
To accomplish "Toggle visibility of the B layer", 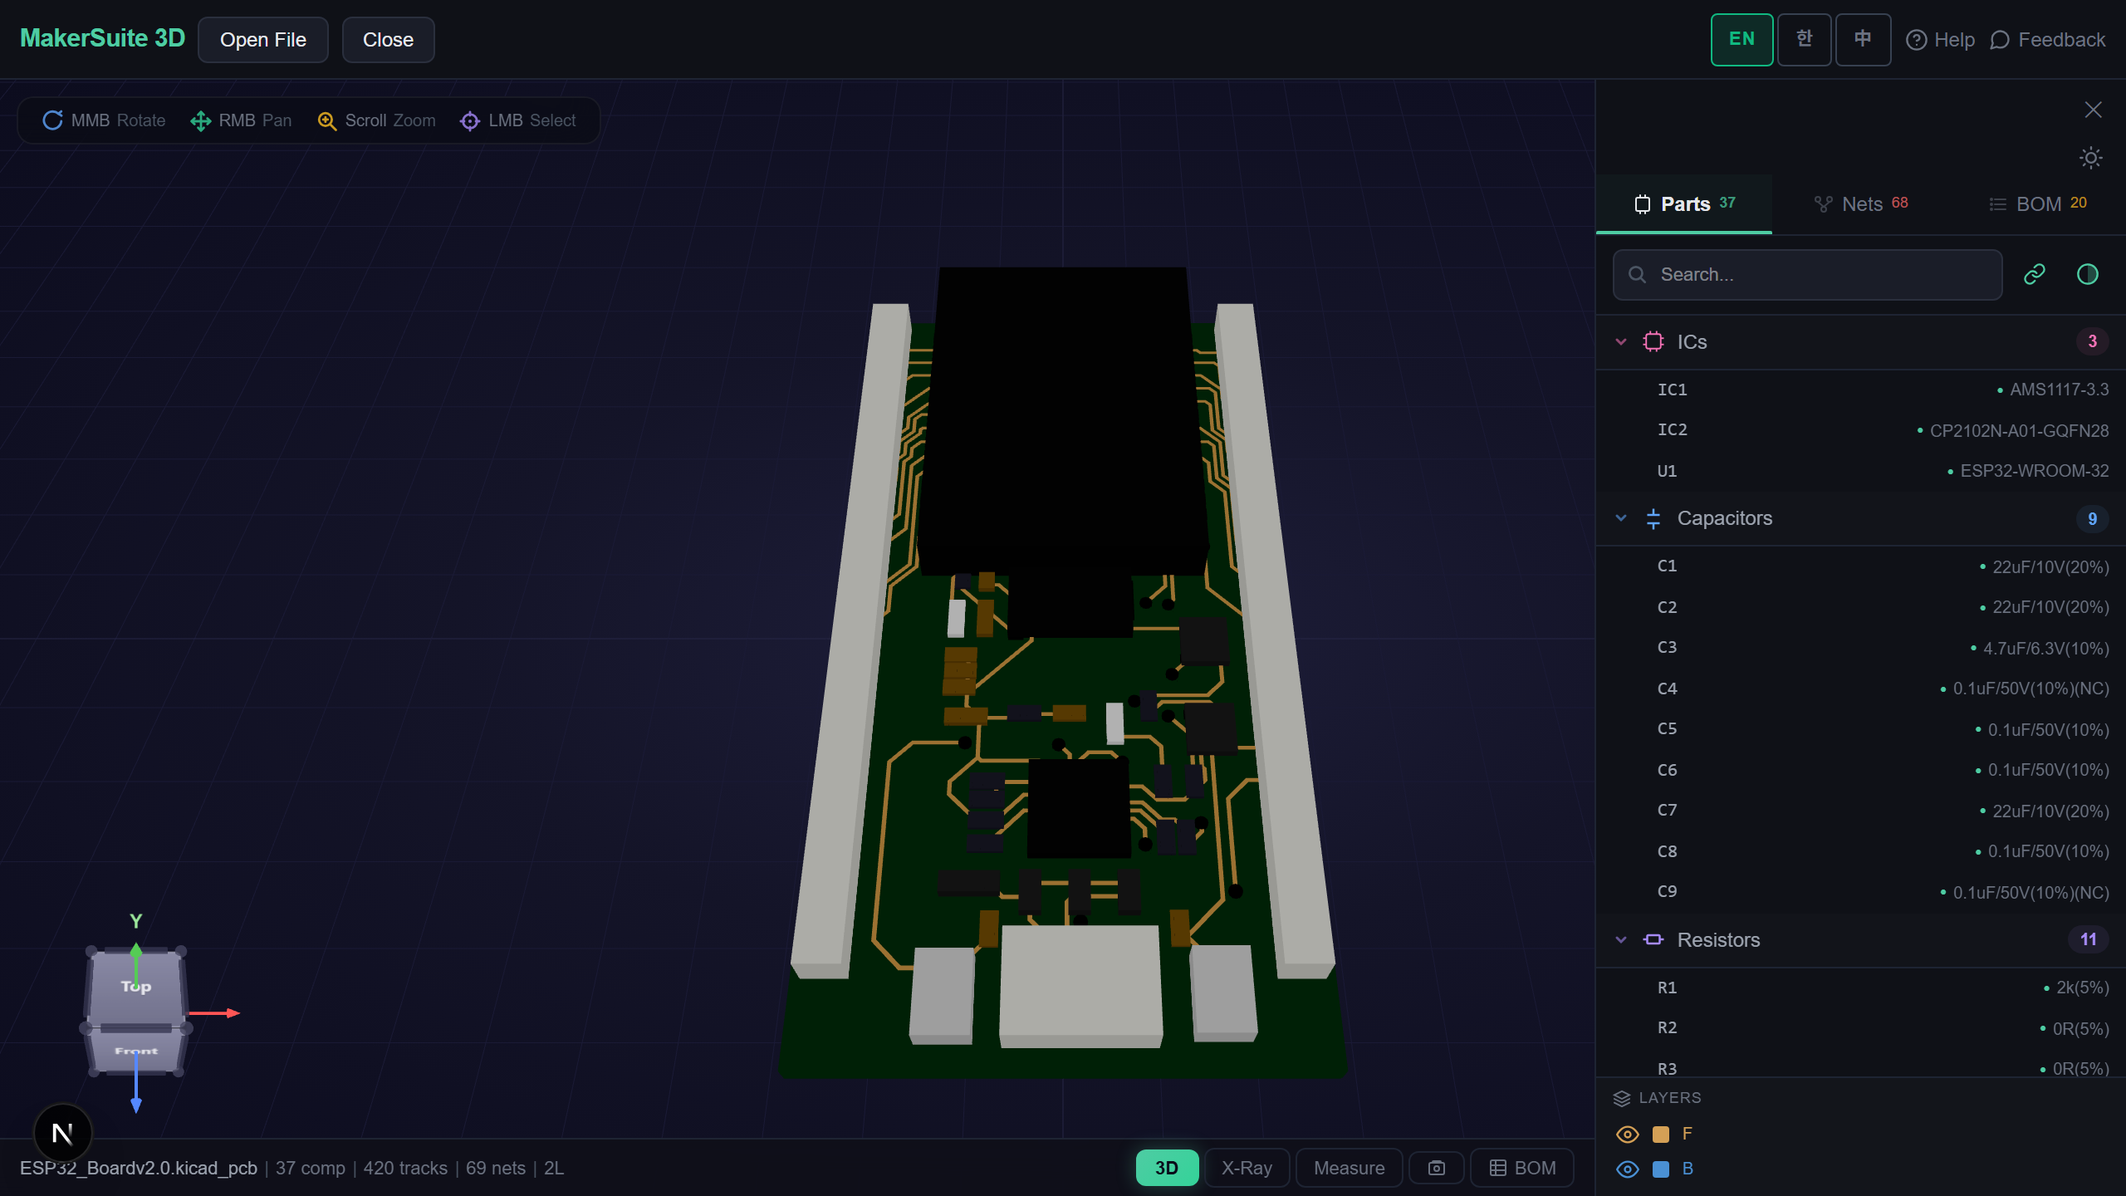I will (x=1627, y=1169).
